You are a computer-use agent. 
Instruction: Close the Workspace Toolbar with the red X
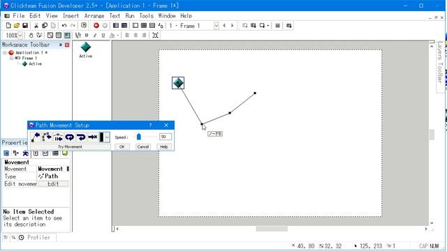click(x=67, y=45)
